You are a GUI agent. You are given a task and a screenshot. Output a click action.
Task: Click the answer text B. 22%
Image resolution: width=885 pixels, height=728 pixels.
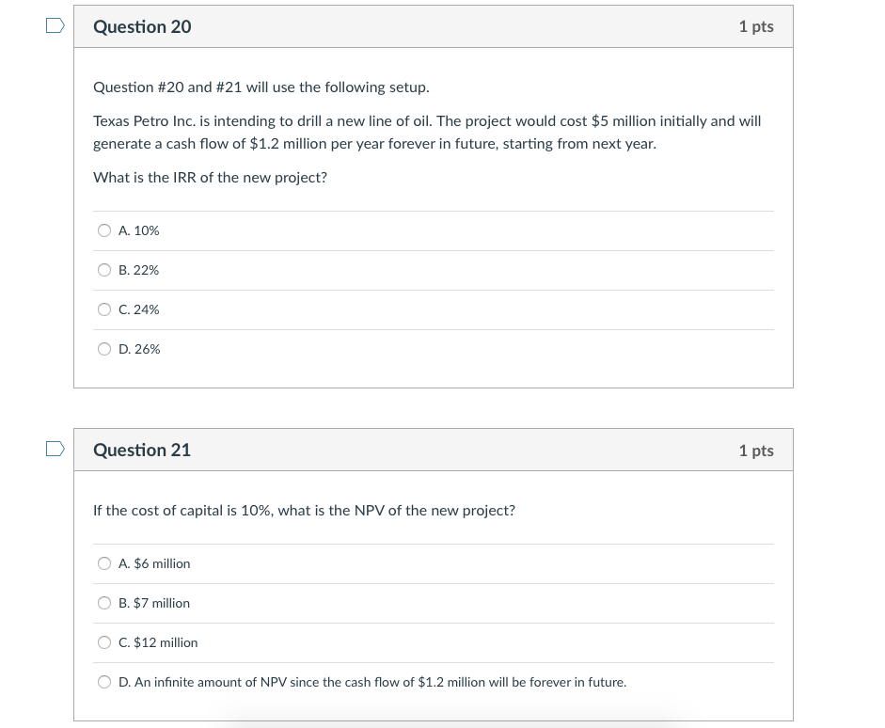pos(138,270)
